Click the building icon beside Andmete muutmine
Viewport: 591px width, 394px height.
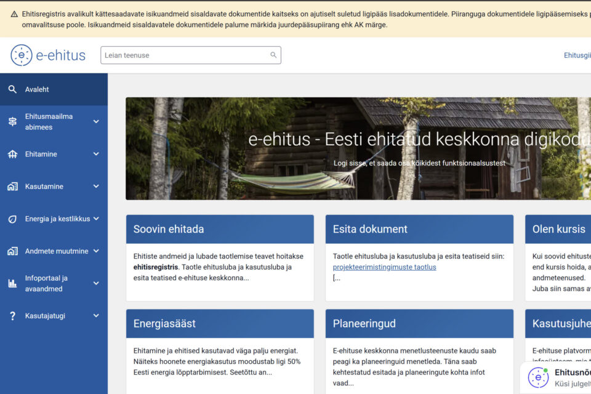[x=12, y=251]
